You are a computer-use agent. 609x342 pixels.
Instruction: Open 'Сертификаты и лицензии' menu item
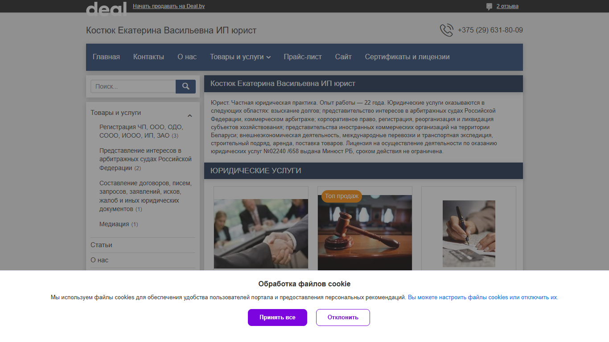click(x=407, y=57)
